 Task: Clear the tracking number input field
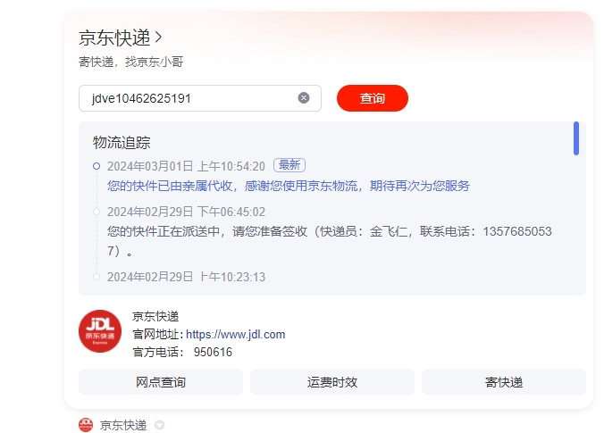pos(304,98)
